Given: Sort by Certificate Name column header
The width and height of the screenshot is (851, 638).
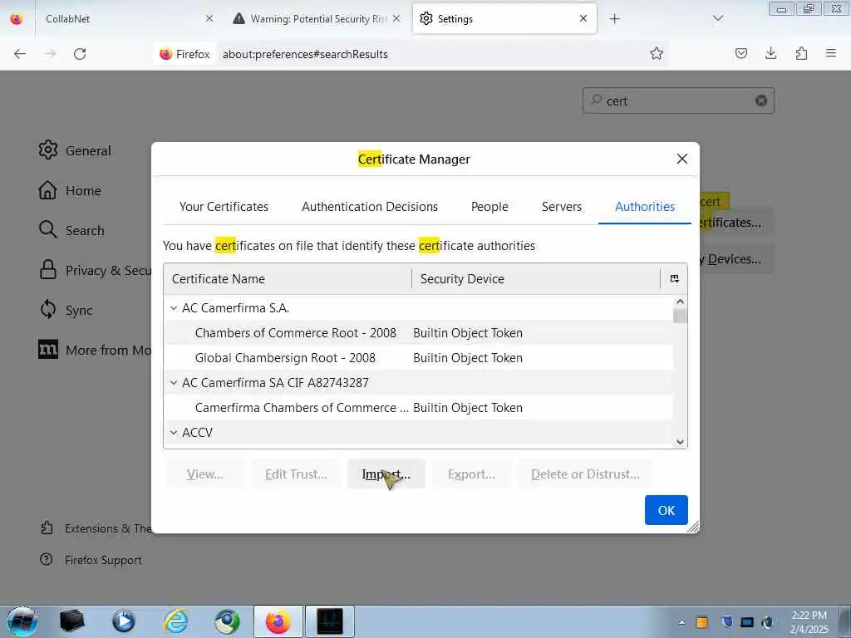Looking at the screenshot, I should [x=288, y=279].
